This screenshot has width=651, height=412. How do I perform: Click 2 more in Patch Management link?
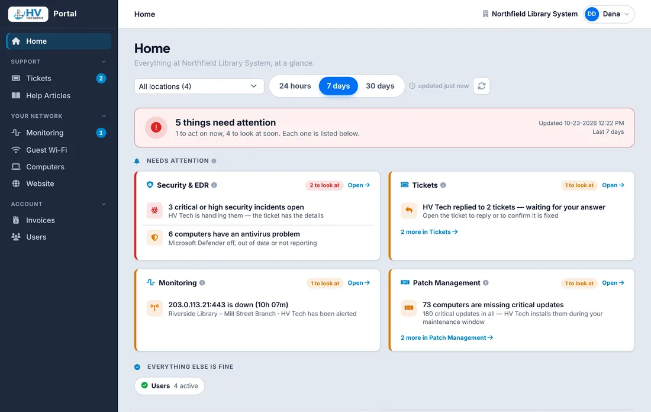447,337
